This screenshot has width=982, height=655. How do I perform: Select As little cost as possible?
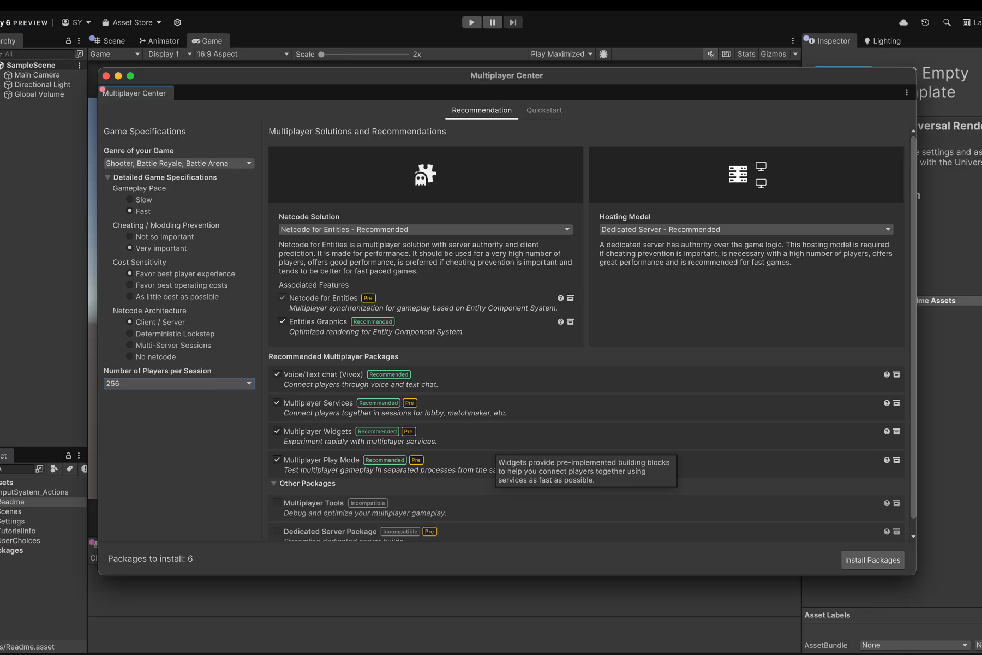pyautogui.click(x=130, y=296)
